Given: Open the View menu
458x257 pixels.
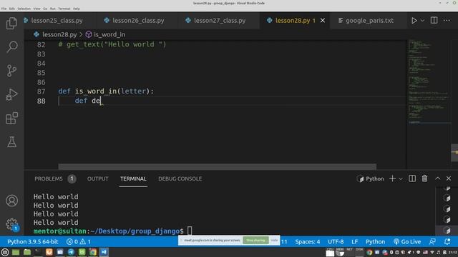Looking at the screenshot, I should (x=36, y=9).
